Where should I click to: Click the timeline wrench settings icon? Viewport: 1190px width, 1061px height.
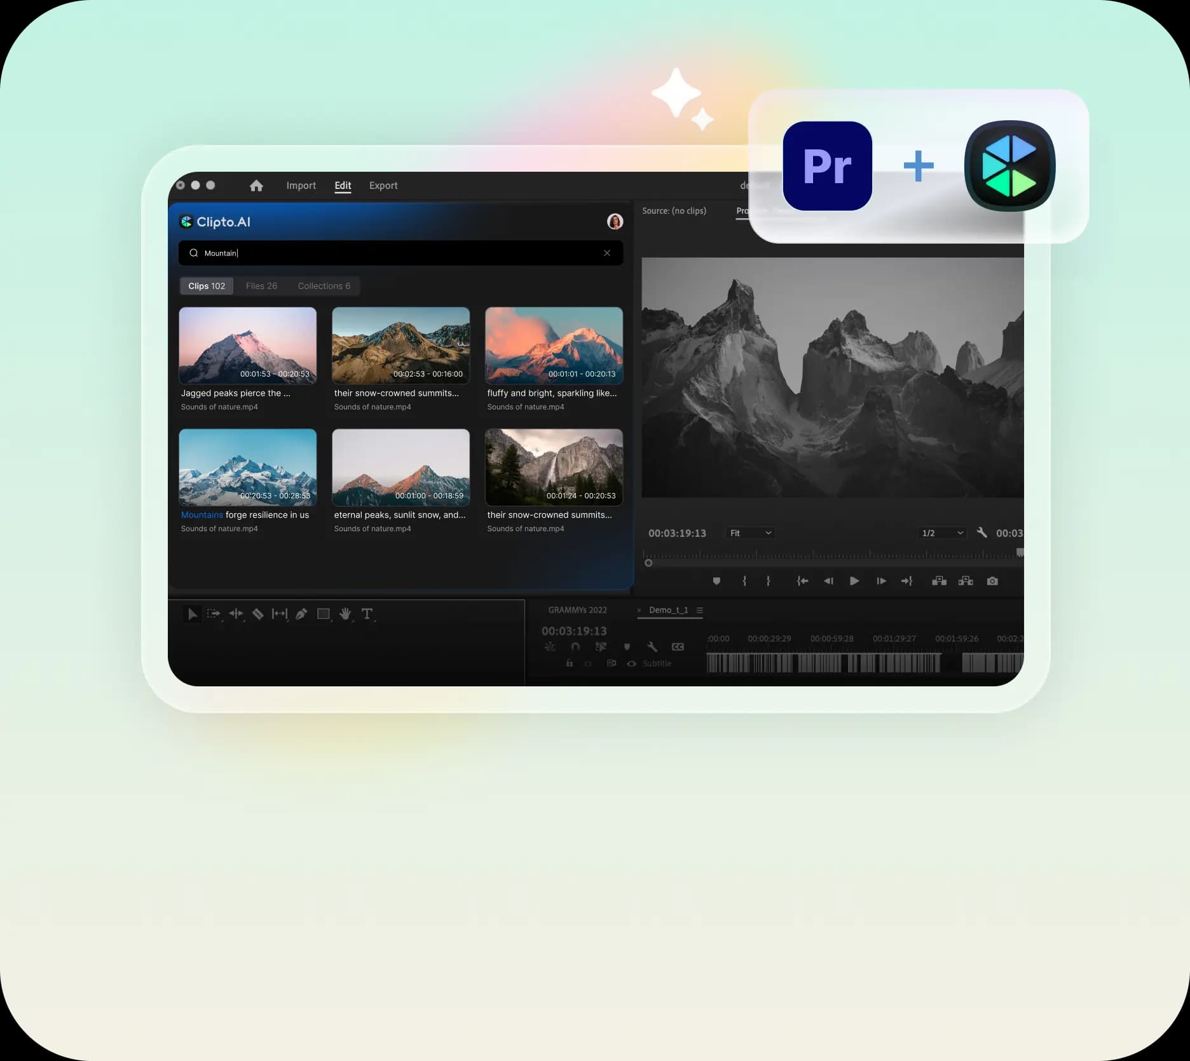(x=652, y=647)
